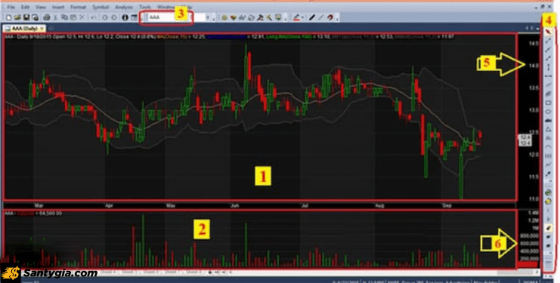Choose the triangle drawing tool
This screenshot has width=560, height=283.
(548, 129)
